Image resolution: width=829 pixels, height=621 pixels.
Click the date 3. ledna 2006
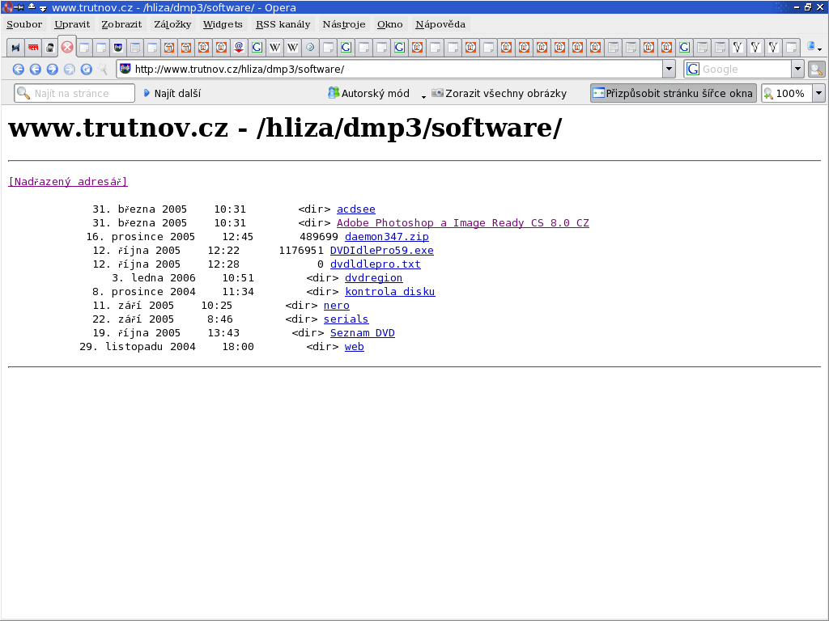pos(153,278)
